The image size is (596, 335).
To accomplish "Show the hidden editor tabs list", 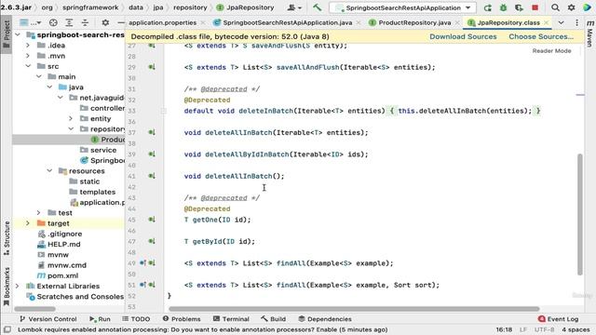I will (561, 22).
